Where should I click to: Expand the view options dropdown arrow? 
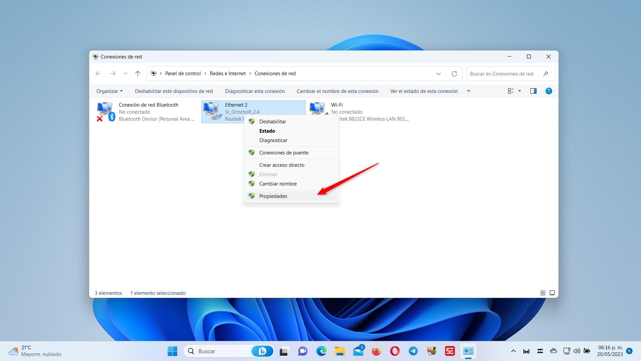pyautogui.click(x=519, y=91)
